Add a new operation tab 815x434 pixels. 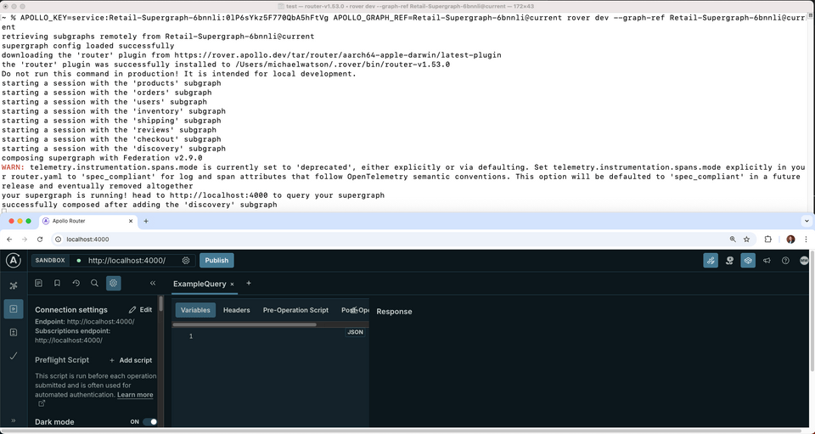point(249,284)
